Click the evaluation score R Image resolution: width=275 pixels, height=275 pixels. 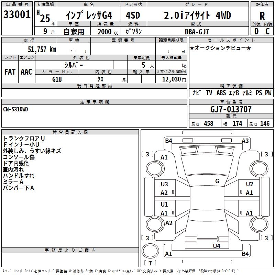point(262,16)
